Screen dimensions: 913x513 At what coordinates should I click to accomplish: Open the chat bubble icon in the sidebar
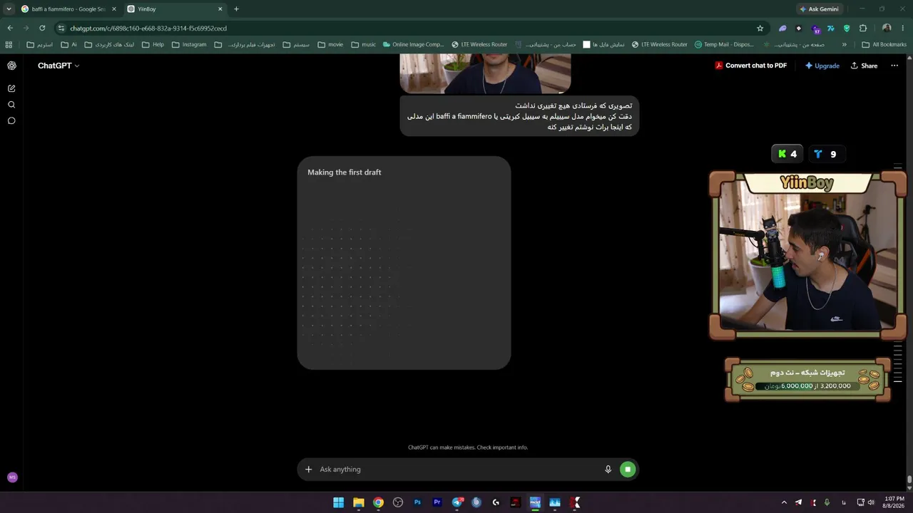tap(11, 120)
